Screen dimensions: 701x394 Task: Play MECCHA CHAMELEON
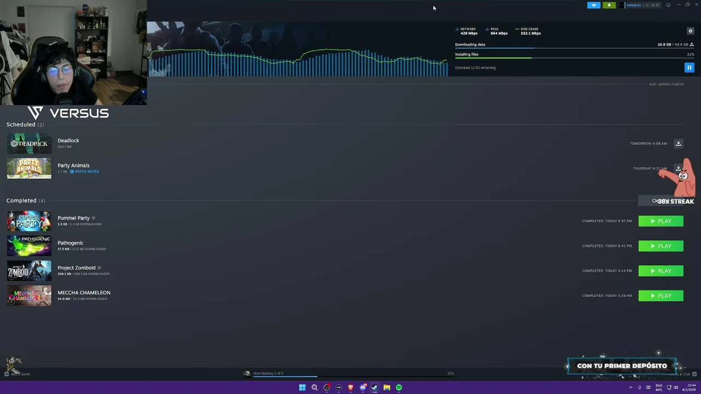[660, 296]
